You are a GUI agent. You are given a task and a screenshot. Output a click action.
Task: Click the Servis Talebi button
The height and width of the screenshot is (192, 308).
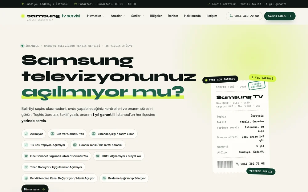(x=280, y=16)
